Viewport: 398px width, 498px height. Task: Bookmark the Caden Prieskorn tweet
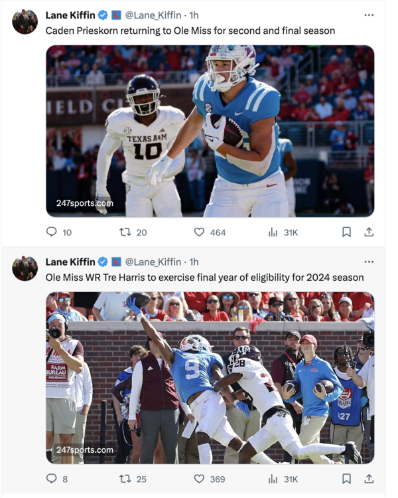[x=346, y=232]
